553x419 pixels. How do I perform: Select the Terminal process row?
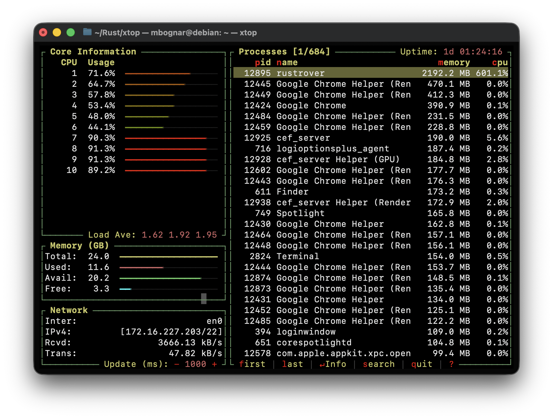371,256
